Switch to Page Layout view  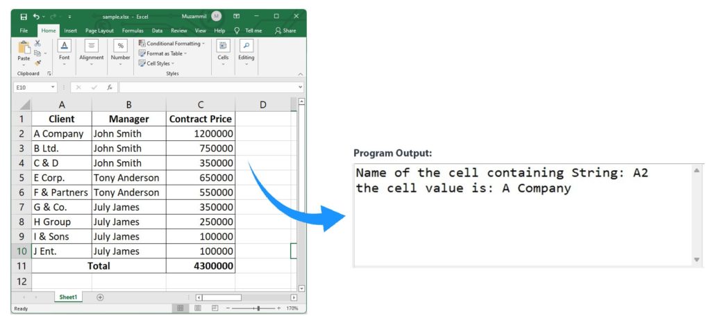point(198,308)
